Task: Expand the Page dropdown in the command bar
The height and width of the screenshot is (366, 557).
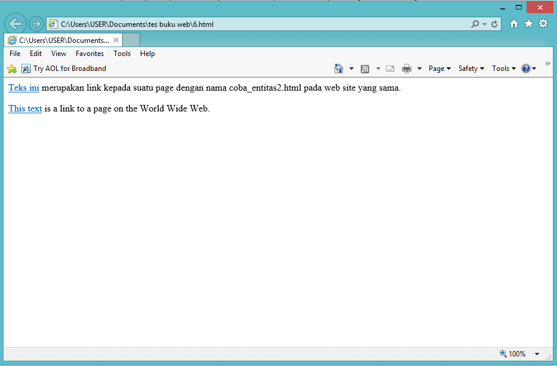Action: point(440,69)
